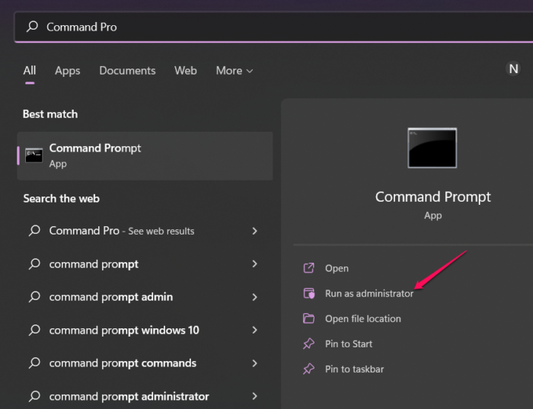
Task: Click the Pin to Start pin icon
Action: (x=308, y=343)
